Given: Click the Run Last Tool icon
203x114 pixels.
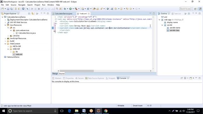Looking at the screenshot, I should [76, 9].
